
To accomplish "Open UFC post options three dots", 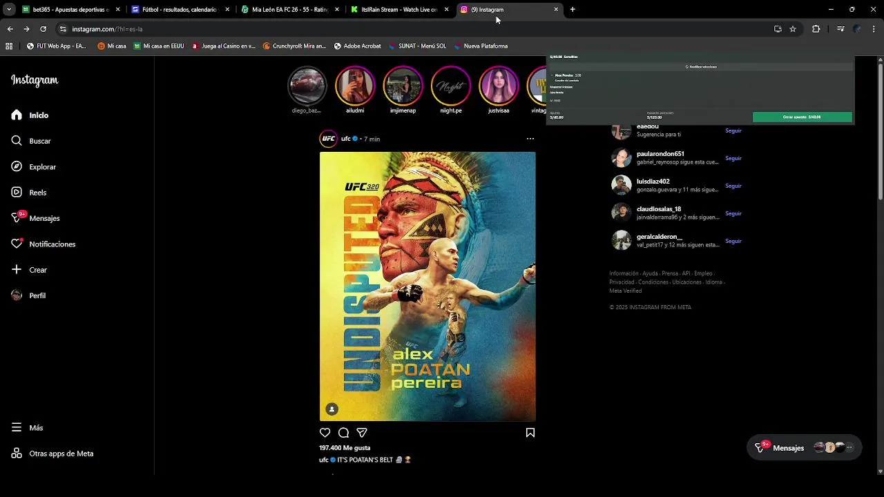I will (530, 139).
